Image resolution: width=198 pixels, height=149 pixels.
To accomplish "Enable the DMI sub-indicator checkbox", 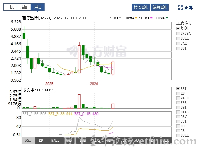I will [178, 107].
